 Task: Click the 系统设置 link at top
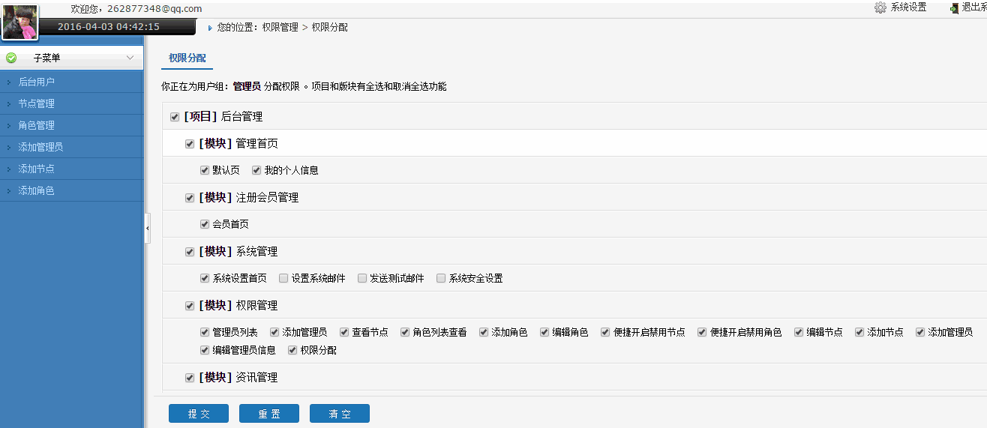click(x=908, y=7)
